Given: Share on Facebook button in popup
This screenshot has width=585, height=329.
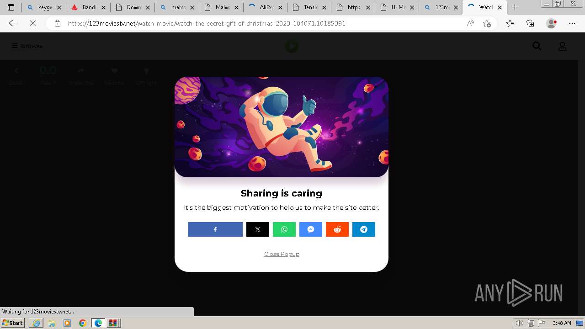Looking at the screenshot, I should [215, 229].
